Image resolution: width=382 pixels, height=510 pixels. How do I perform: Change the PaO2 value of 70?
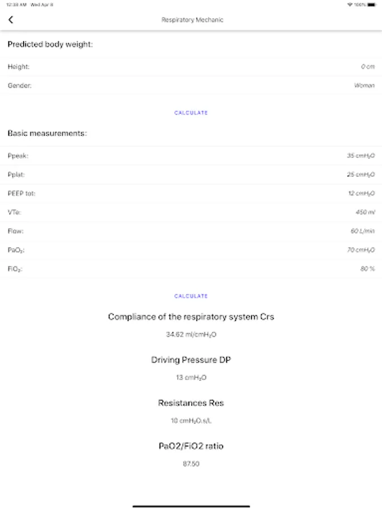point(360,250)
